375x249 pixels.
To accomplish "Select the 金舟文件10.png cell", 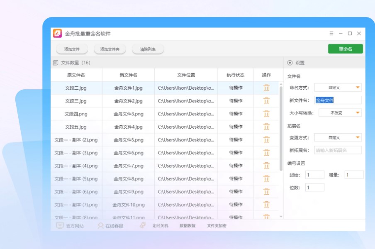I will [129, 205].
